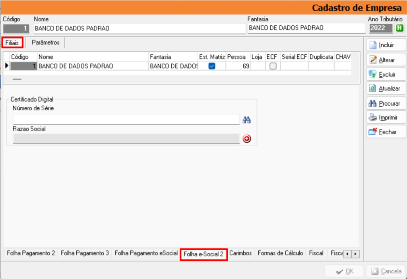Open search with the Procurar button
Screen dimensions: 407x279
click(386, 103)
